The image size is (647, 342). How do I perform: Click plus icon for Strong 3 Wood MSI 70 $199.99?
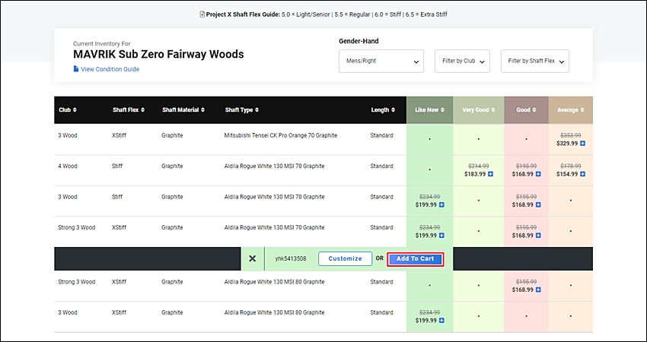[x=441, y=236]
